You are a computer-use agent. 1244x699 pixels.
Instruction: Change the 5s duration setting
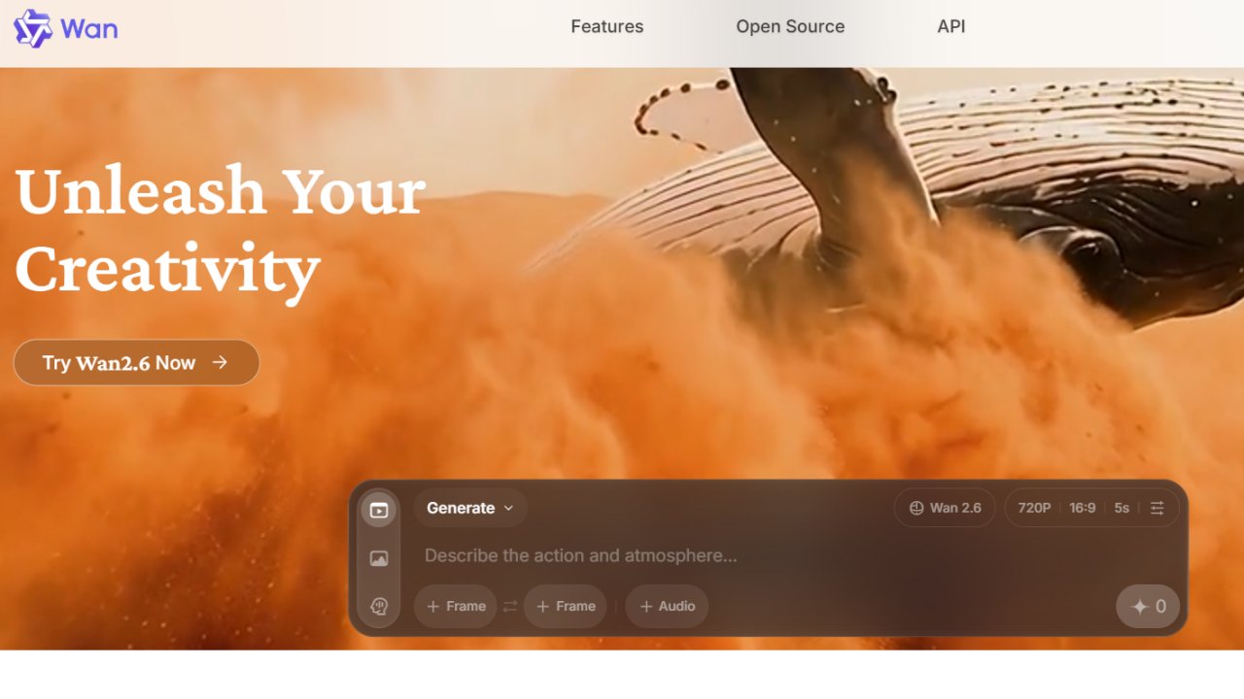[x=1122, y=508]
